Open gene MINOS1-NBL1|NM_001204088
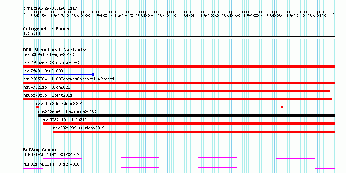Viewport: 346px width, 173px height. pos(51,164)
